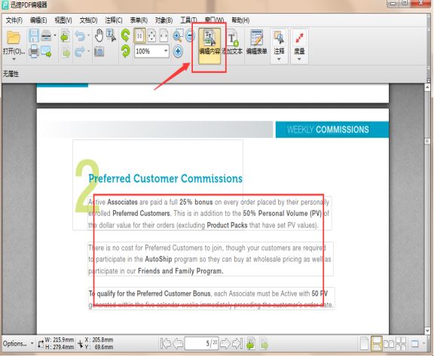Expand the 度量 measure dropdown
Screen dimensions: 434x356
[299, 59]
